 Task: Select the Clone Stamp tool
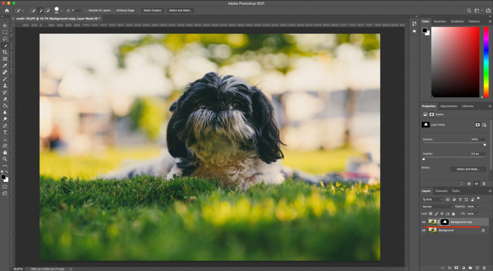point(5,86)
